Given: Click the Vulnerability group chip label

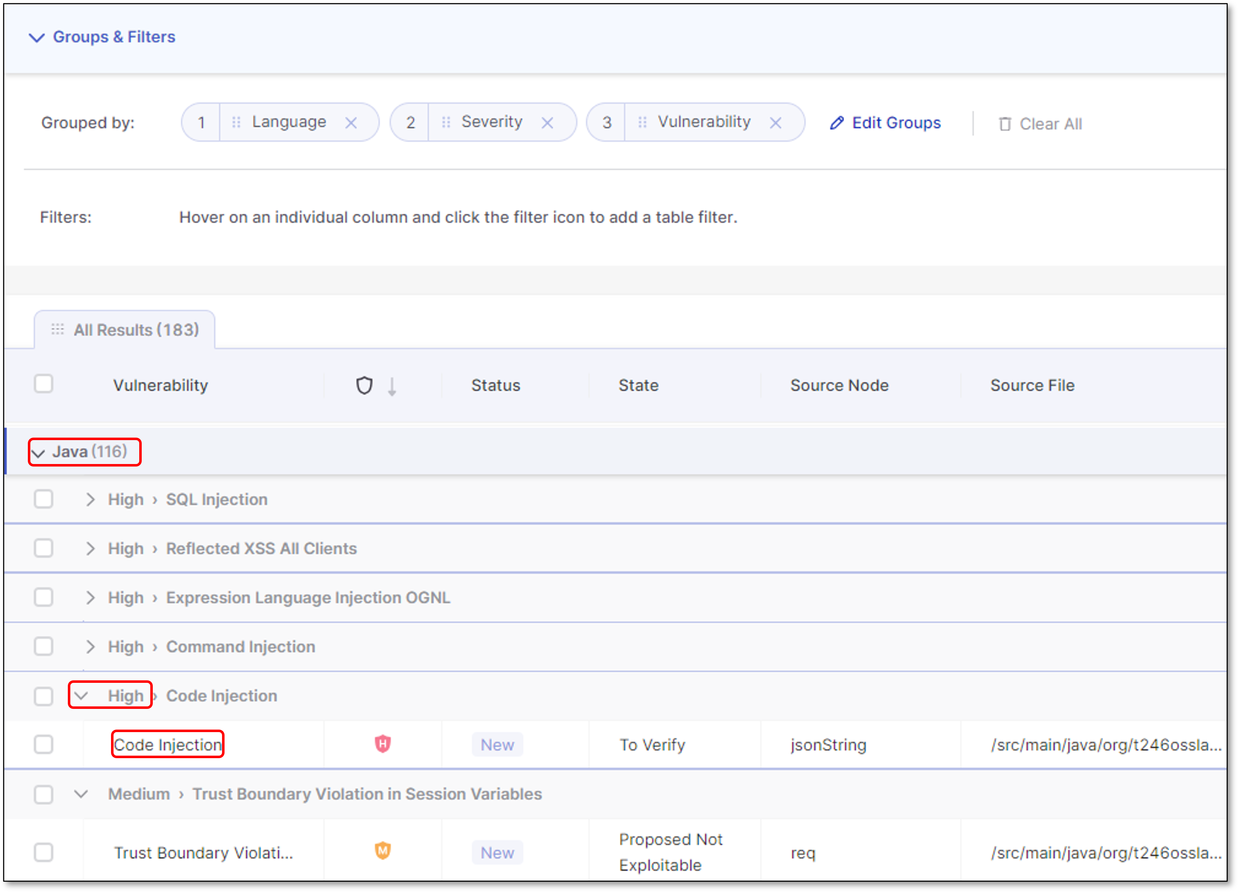Looking at the screenshot, I should pos(704,122).
